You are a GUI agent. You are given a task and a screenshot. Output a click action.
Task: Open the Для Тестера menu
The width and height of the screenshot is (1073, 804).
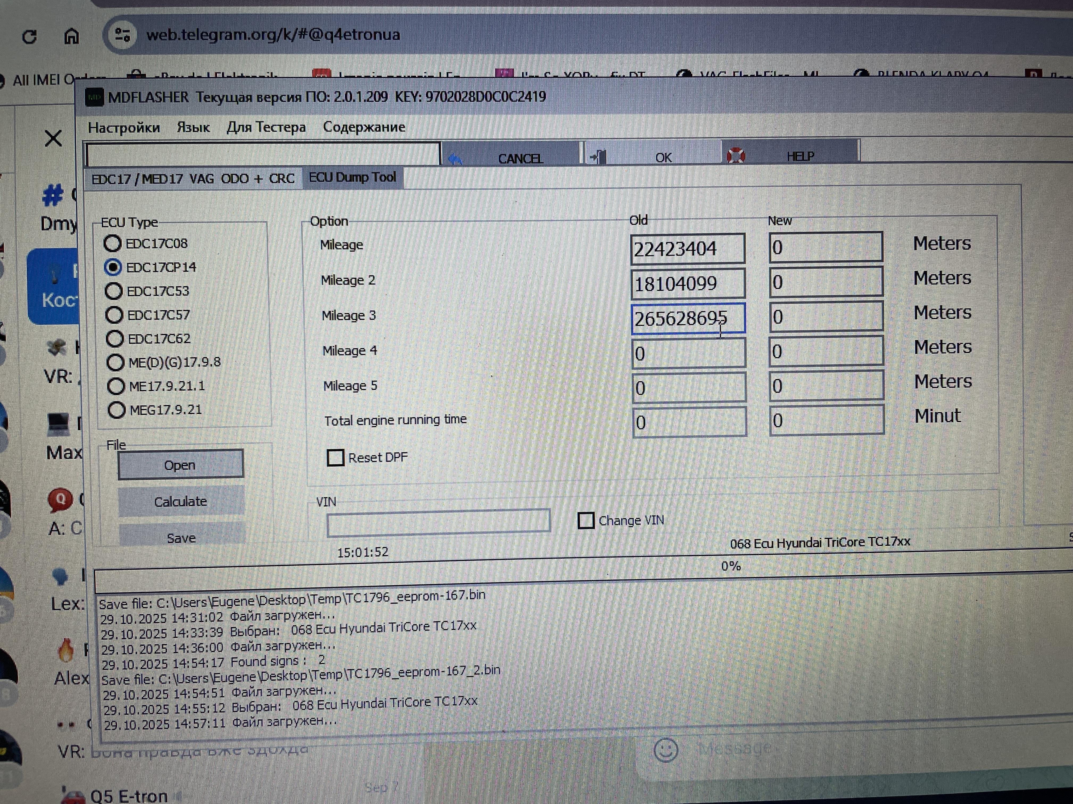click(x=266, y=127)
